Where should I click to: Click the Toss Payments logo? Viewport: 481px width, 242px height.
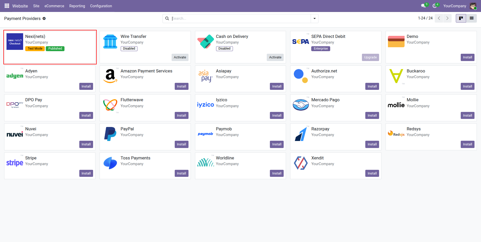tap(110, 163)
